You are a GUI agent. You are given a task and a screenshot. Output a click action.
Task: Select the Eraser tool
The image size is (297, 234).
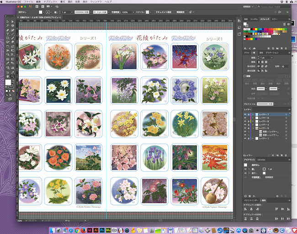(x=13, y=42)
